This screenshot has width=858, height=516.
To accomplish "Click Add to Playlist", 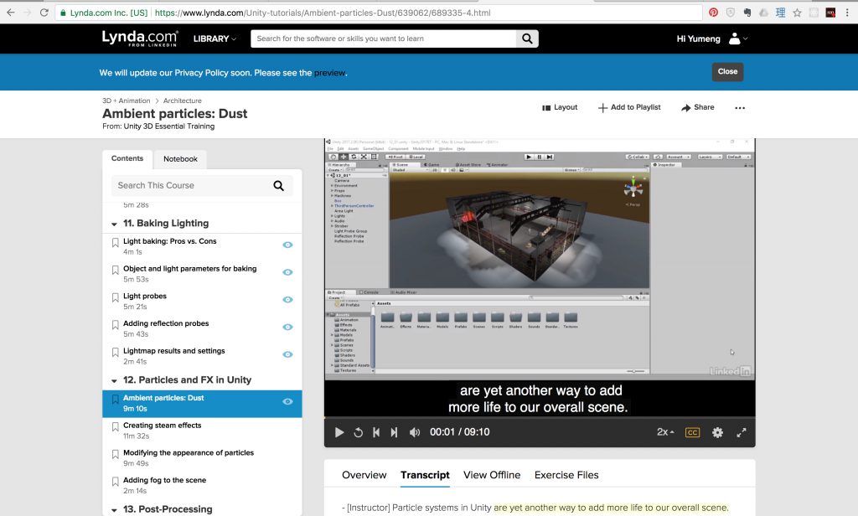I will point(629,107).
